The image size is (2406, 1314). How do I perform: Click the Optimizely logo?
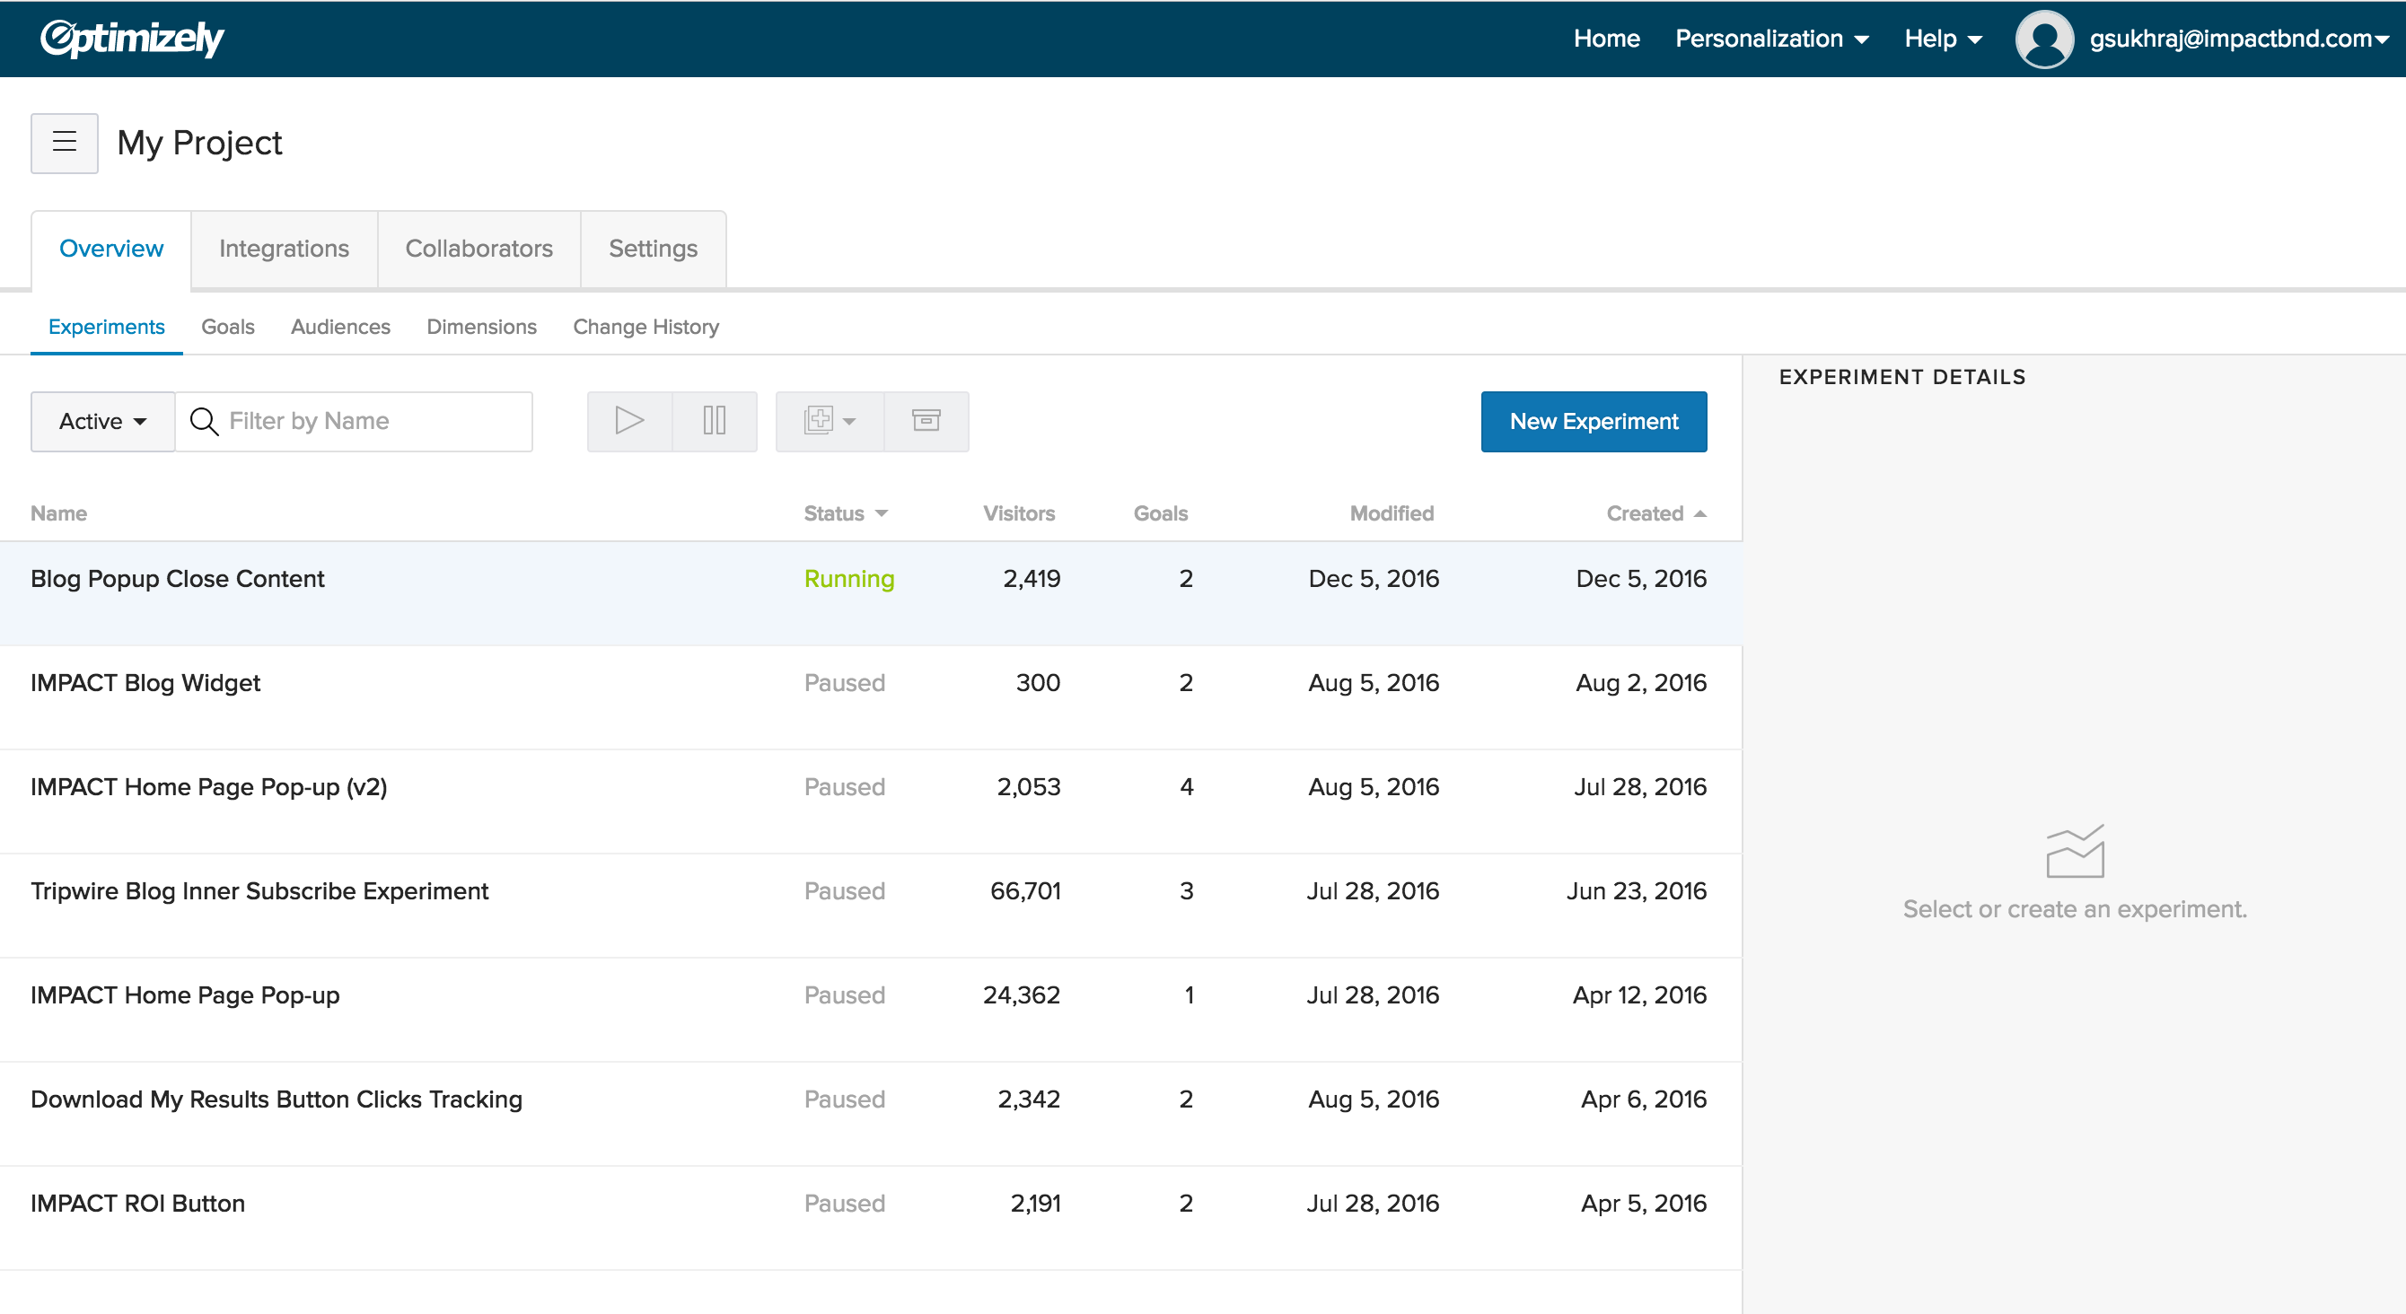(x=132, y=39)
